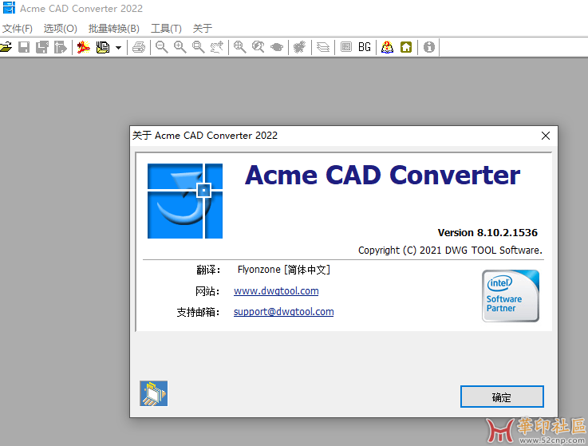Click the Version 8.10.2.1536 text
Viewport: 588px width, 446px height.
click(x=487, y=233)
